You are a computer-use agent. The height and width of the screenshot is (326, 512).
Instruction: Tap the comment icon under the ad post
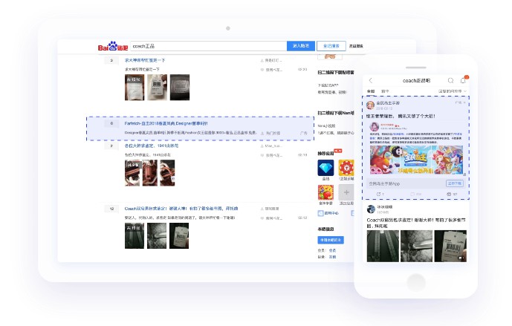tap(413, 194)
